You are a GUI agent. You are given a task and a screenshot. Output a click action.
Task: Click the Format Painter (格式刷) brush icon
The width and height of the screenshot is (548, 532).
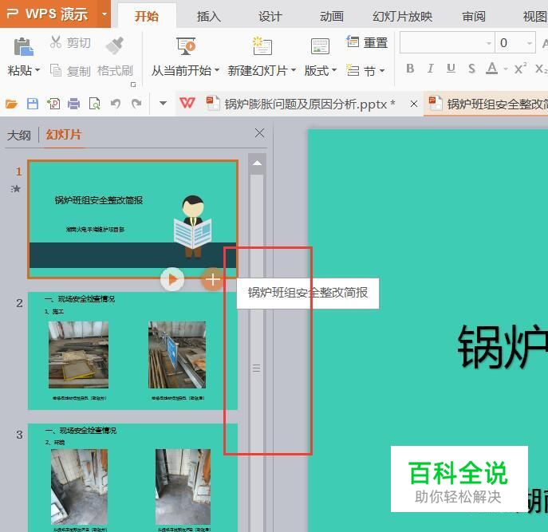click(x=115, y=46)
